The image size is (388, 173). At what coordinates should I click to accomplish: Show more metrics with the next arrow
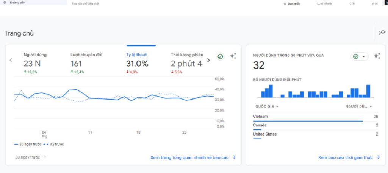click(208, 60)
